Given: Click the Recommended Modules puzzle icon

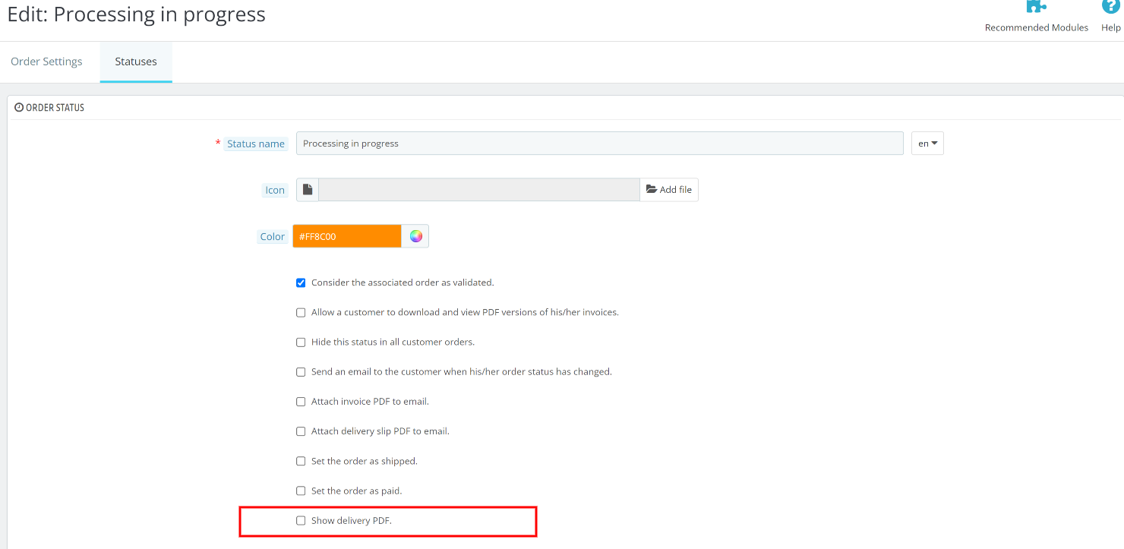Looking at the screenshot, I should click(1036, 7).
